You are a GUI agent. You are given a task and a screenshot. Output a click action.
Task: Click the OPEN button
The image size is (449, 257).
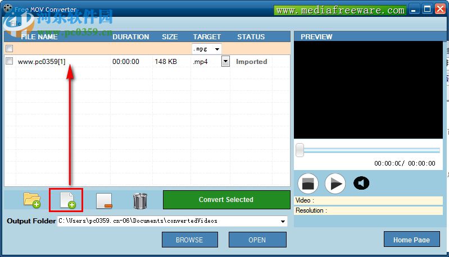(x=257, y=240)
